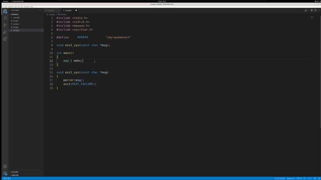Open editor More Actions ellipsis at top right
321x180 pixels.
click(x=319, y=10)
